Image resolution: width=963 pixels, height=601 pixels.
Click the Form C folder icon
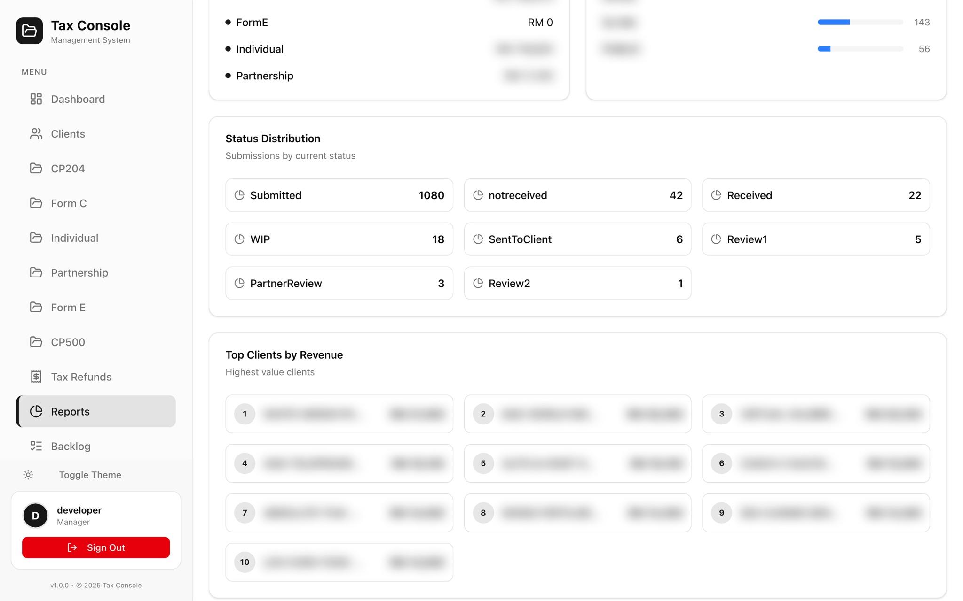tap(36, 203)
